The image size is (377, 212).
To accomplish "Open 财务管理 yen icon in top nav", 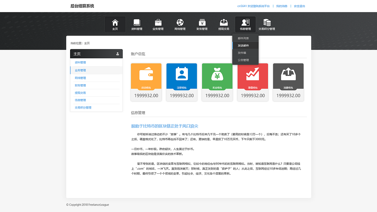I will point(202,22).
